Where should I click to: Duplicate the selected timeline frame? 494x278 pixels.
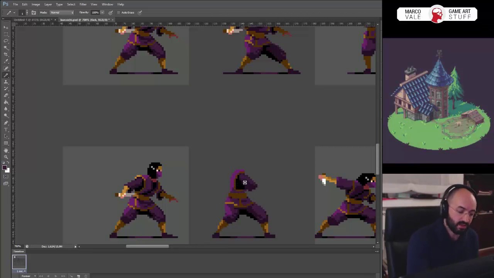78,276
